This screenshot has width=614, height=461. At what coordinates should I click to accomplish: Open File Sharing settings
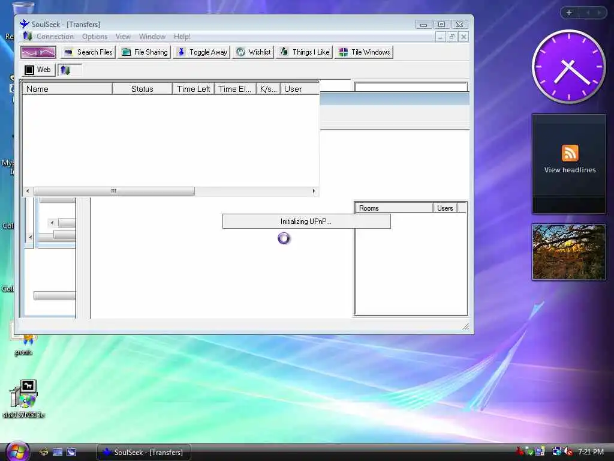(145, 52)
